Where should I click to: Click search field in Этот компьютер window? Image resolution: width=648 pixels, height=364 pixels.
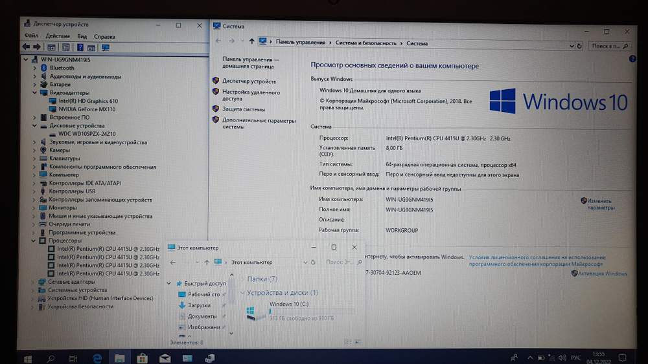pyautogui.click(x=344, y=262)
